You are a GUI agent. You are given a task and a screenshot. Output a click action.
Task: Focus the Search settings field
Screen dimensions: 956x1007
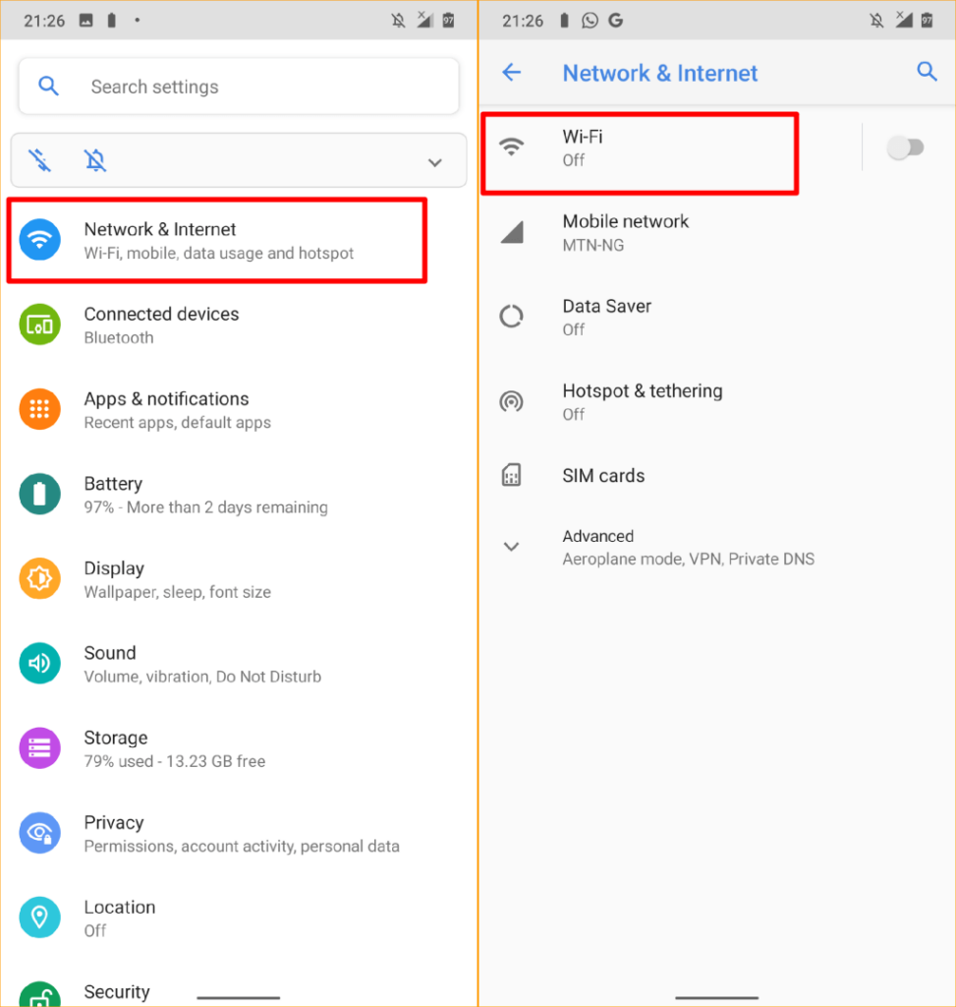pyautogui.click(x=239, y=87)
